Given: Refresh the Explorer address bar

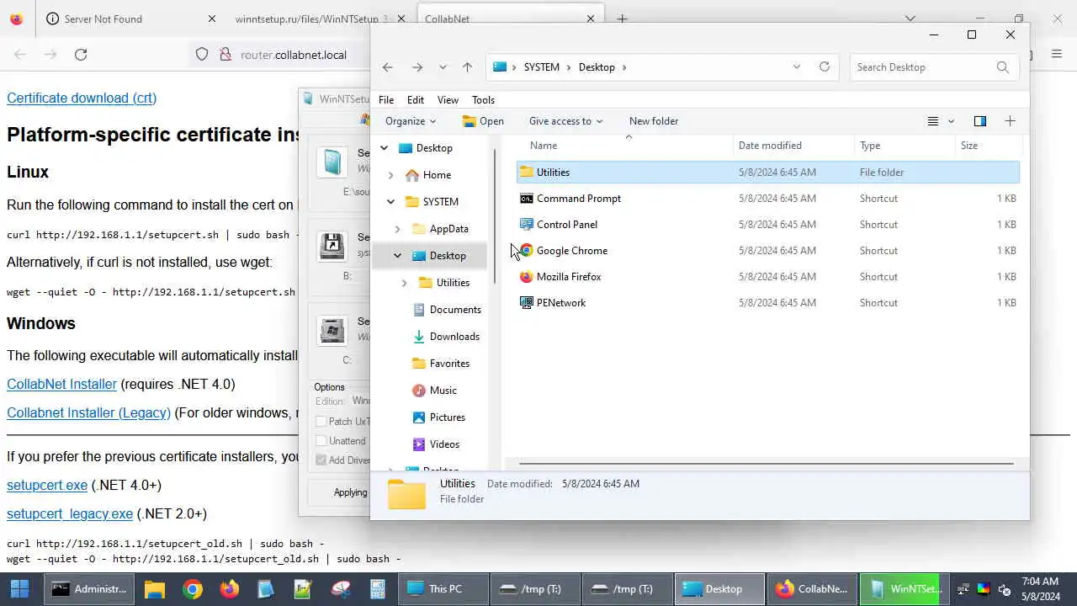Looking at the screenshot, I should (825, 67).
